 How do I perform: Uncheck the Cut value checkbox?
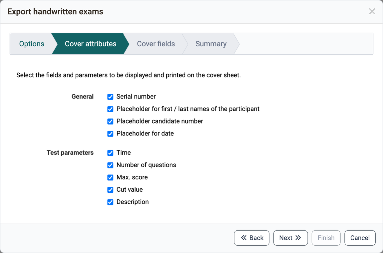(111, 190)
